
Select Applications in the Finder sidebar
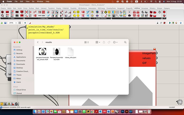click(21, 57)
